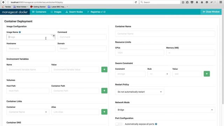This screenshot has height=126, width=224.
Task: Open the Restart Policy dropdown
Action: [140, 92]
